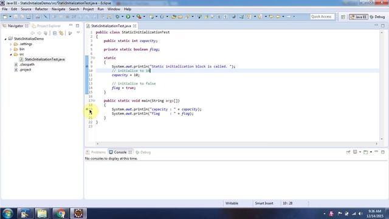Open the Window menu
The image size is (389, 219).
[x=114, y=9]
